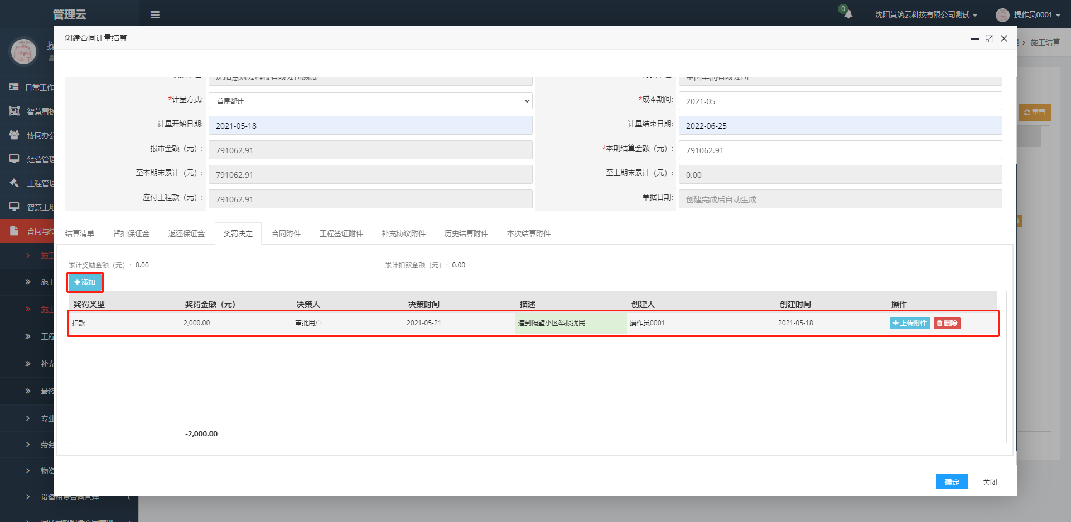This screenshot has width=1071, height=522.
Task: Delete the 扣款 row with 删除 button
Action: click(x=947, y=323)
